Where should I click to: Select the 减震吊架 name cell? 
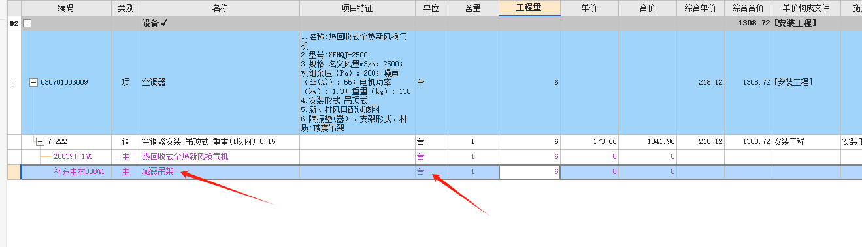click(220, 172)
